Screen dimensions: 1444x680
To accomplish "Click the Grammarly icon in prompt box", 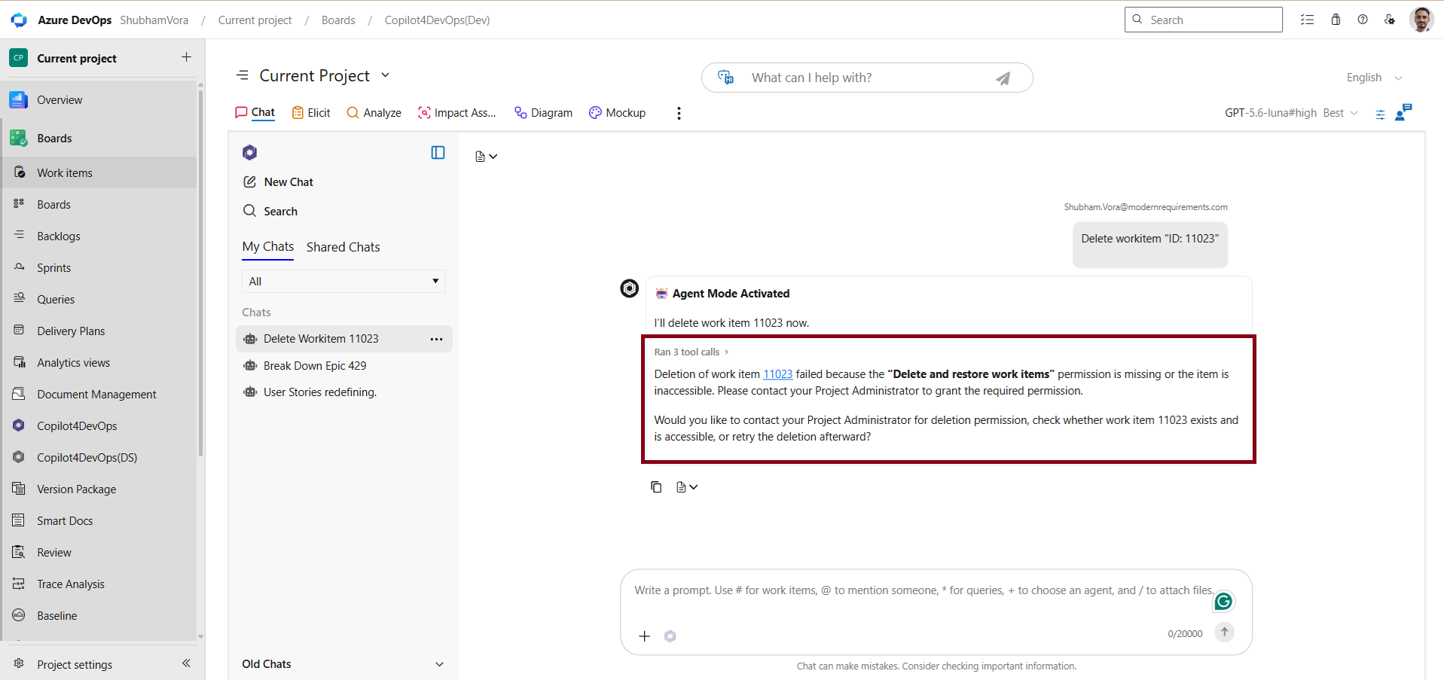I will [1223, 601].
